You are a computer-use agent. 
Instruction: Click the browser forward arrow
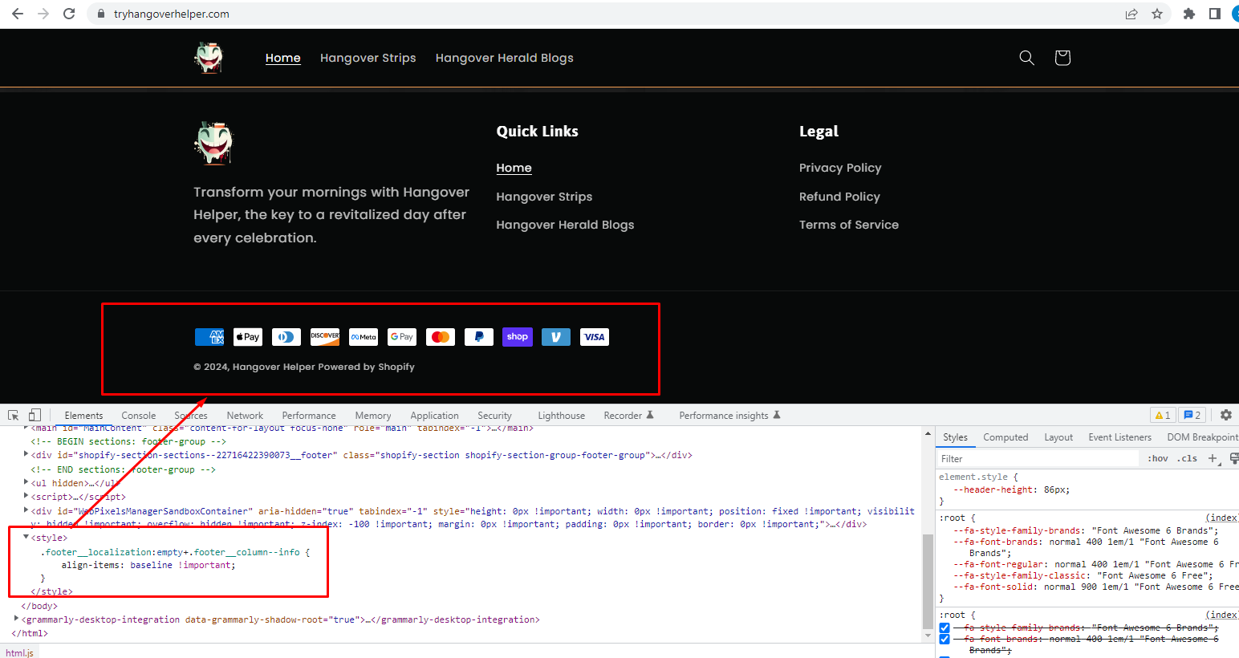(x=43, y=14)
